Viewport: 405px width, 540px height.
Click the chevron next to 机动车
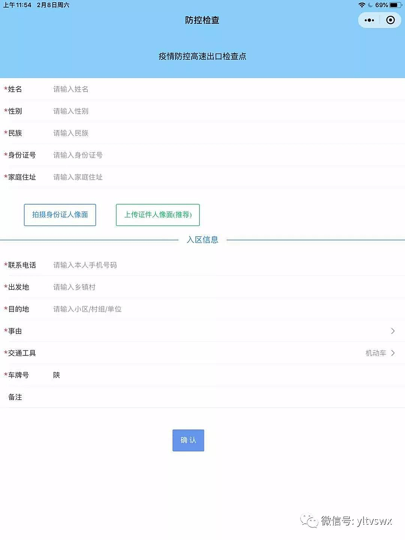[x=393, y=353]
